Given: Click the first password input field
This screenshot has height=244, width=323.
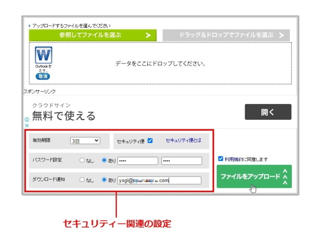Looking at the screenshot, I should 138,161.
